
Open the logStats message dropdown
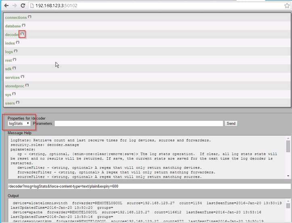[19, 123]
